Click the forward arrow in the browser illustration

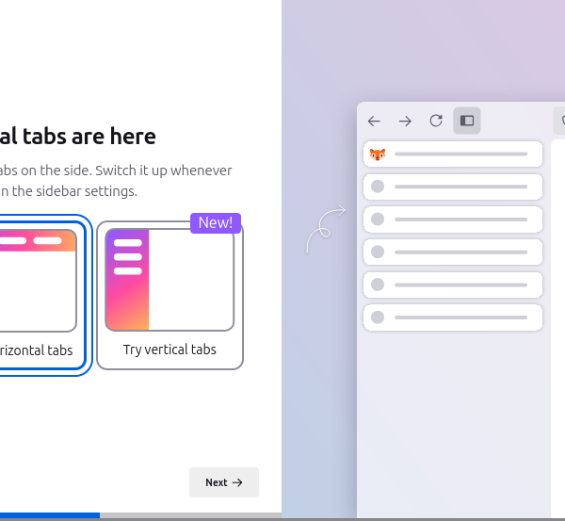pyautogui.click(x=405, y=121)
